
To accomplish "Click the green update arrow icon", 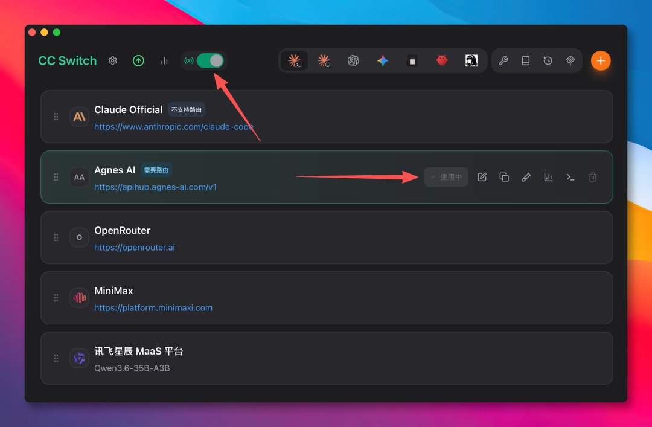I will (138, 61).
